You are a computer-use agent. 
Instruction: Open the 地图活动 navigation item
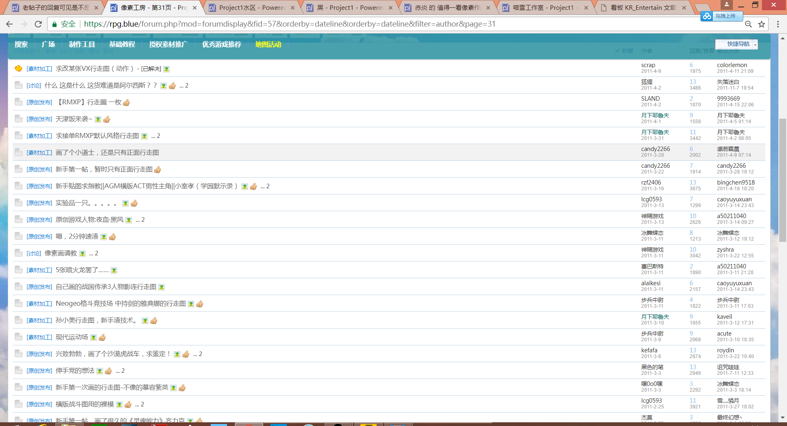(268, 44)
